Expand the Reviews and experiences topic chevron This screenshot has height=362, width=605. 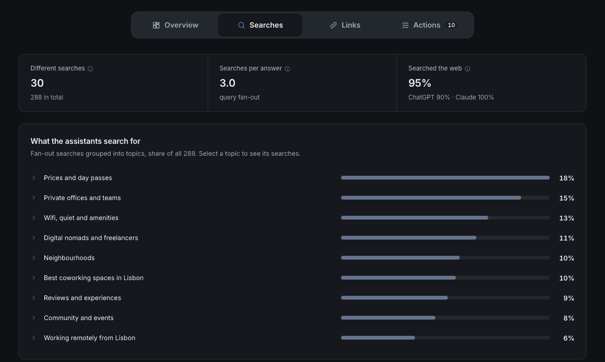[x=34, y=298]
